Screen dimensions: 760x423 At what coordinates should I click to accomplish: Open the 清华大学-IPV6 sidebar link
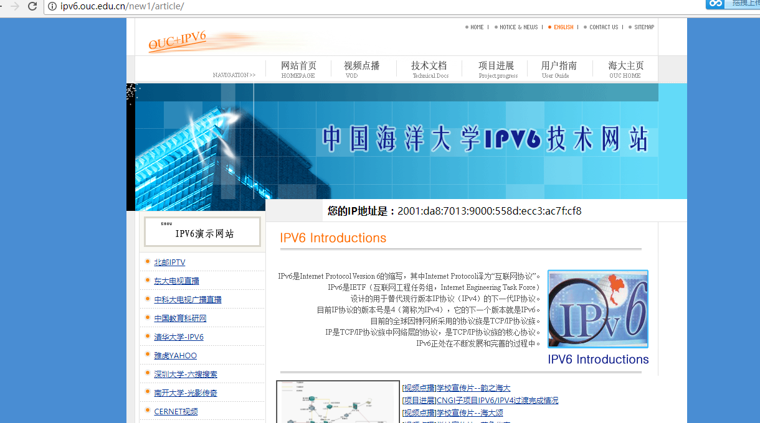[x=179, y=337]
